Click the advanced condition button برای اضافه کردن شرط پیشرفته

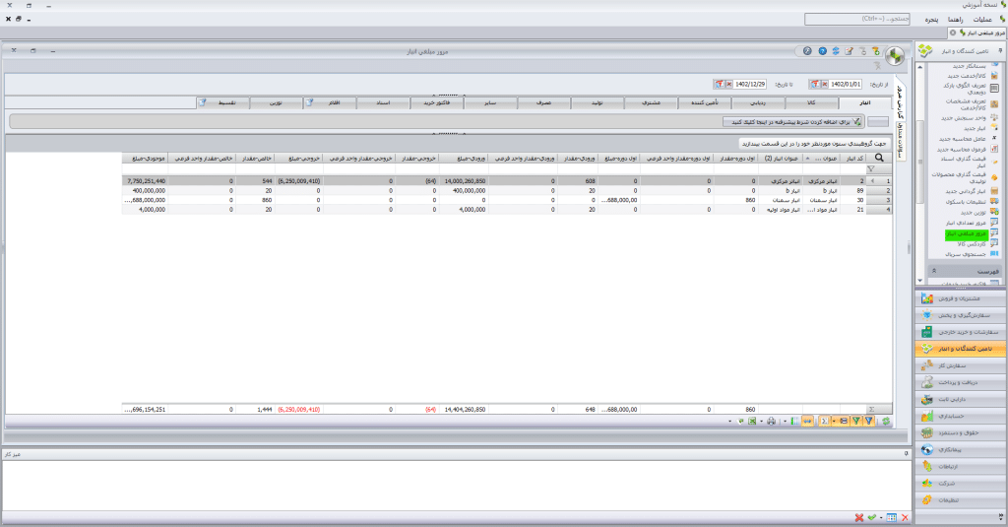pos(793,121)
